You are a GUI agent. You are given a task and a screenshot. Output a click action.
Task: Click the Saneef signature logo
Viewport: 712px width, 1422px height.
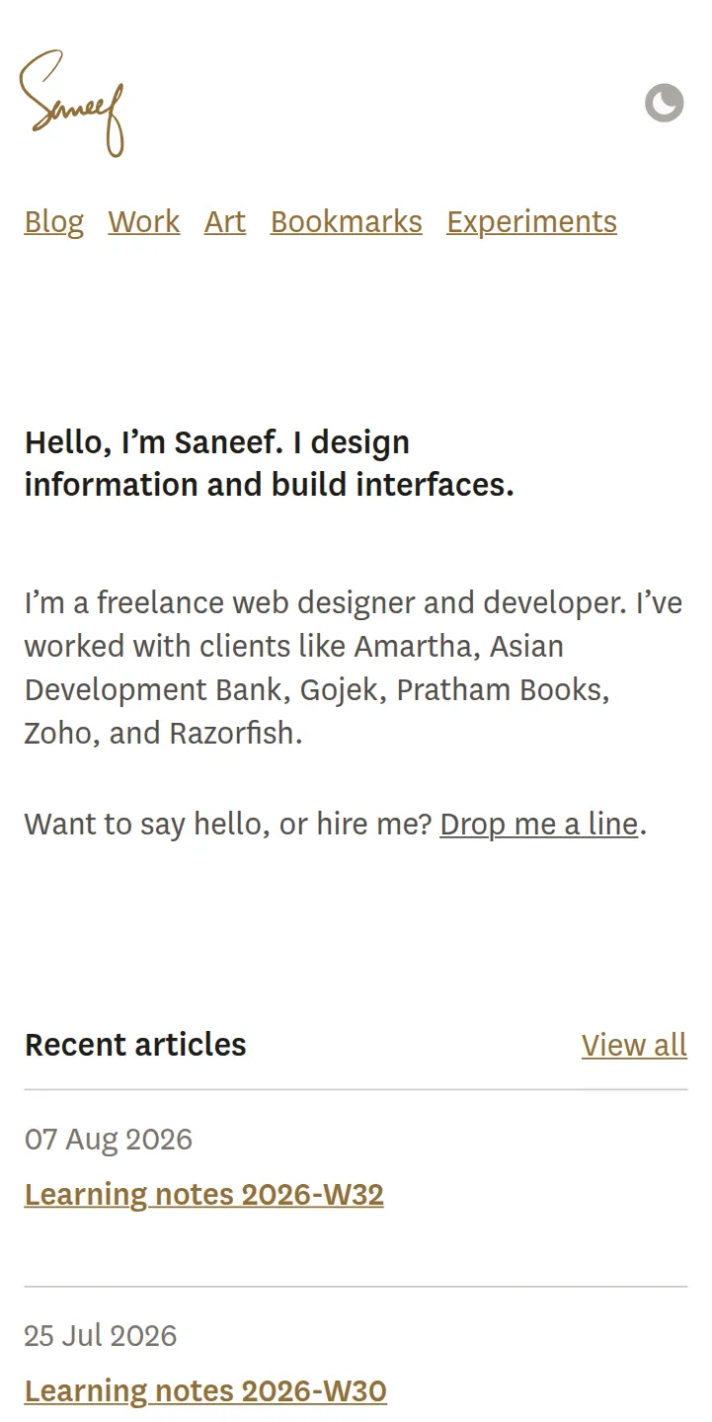[x=72, y=104]
